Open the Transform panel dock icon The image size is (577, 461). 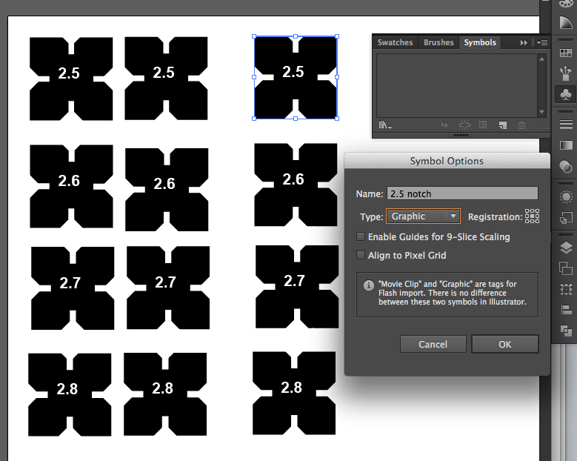click(x=566, y=289)
